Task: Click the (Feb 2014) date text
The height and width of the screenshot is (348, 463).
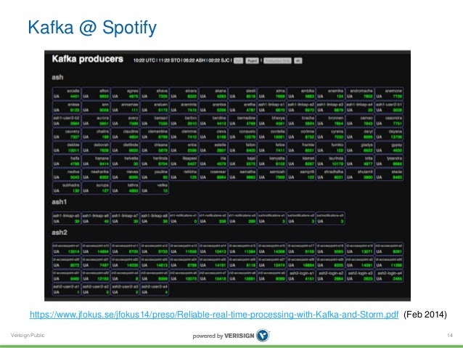Action: point(425,315)
